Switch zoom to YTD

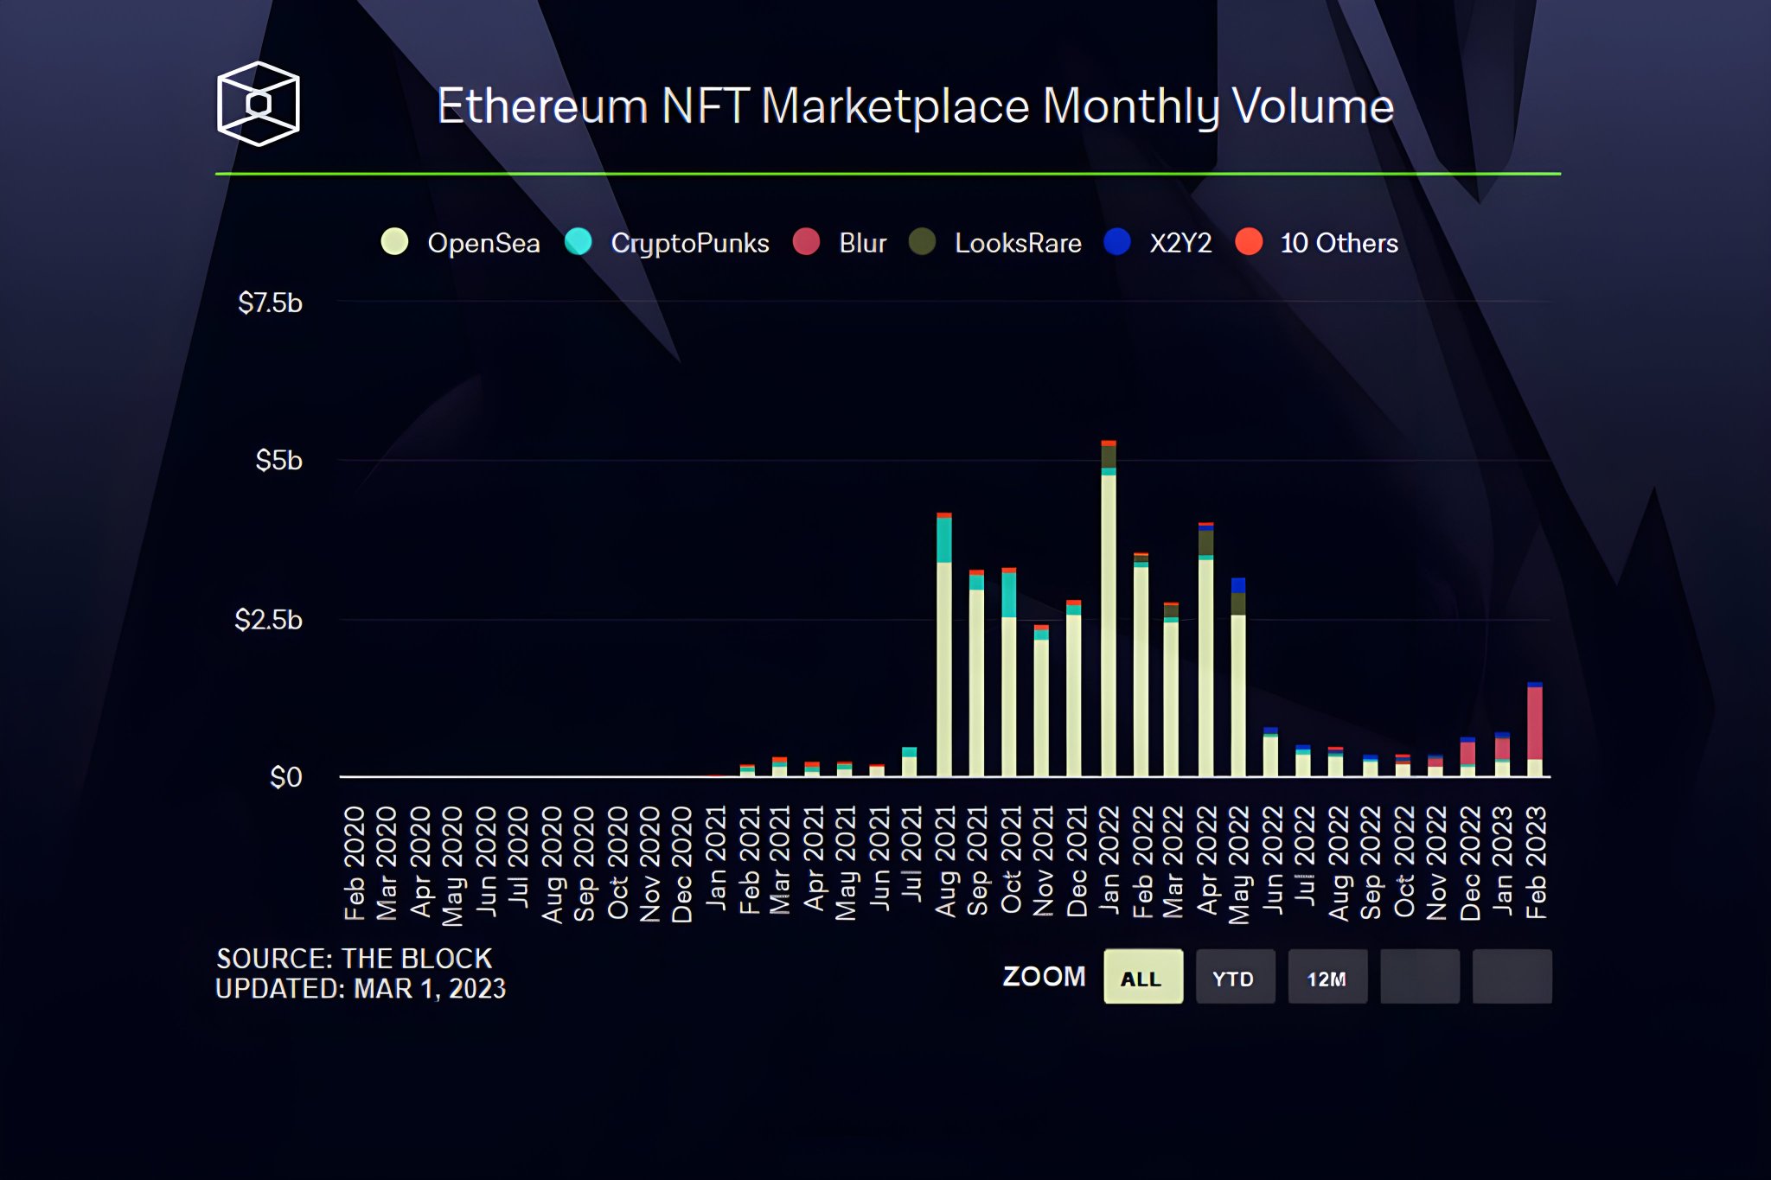click(1234, 977)
